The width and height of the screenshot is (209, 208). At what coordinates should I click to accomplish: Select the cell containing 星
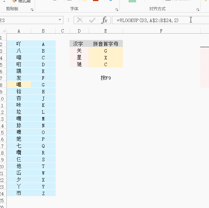[x=79, y=57]
